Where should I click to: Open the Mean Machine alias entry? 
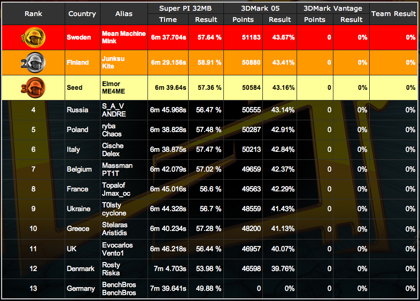(123, 34)
